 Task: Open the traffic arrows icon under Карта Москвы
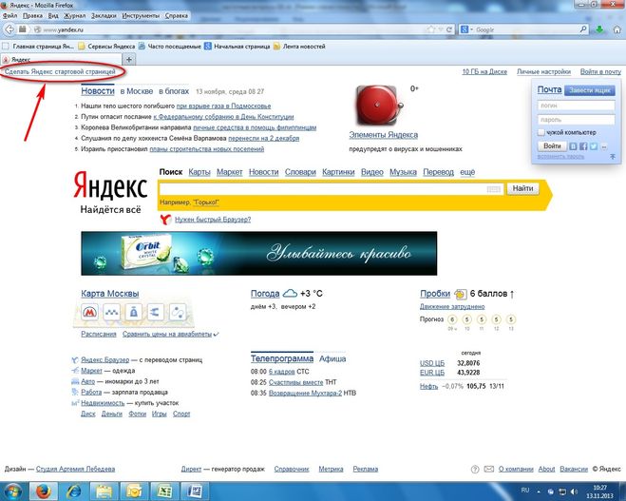coord(155,312)
